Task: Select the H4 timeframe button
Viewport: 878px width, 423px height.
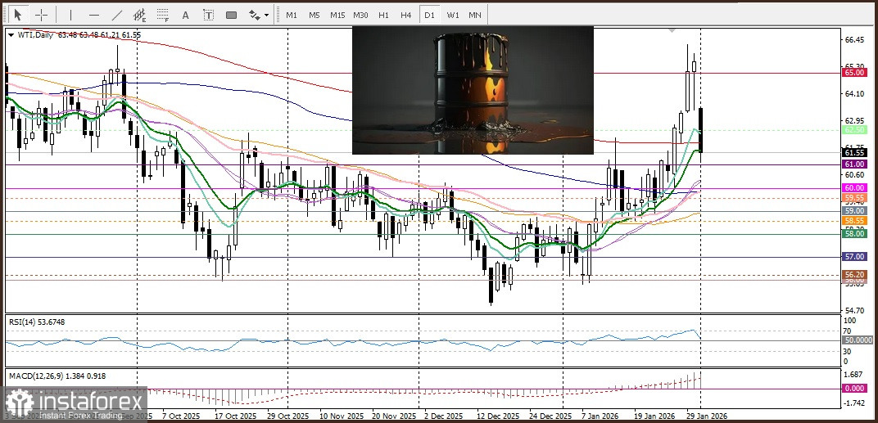Action: [x=405, y=15]
